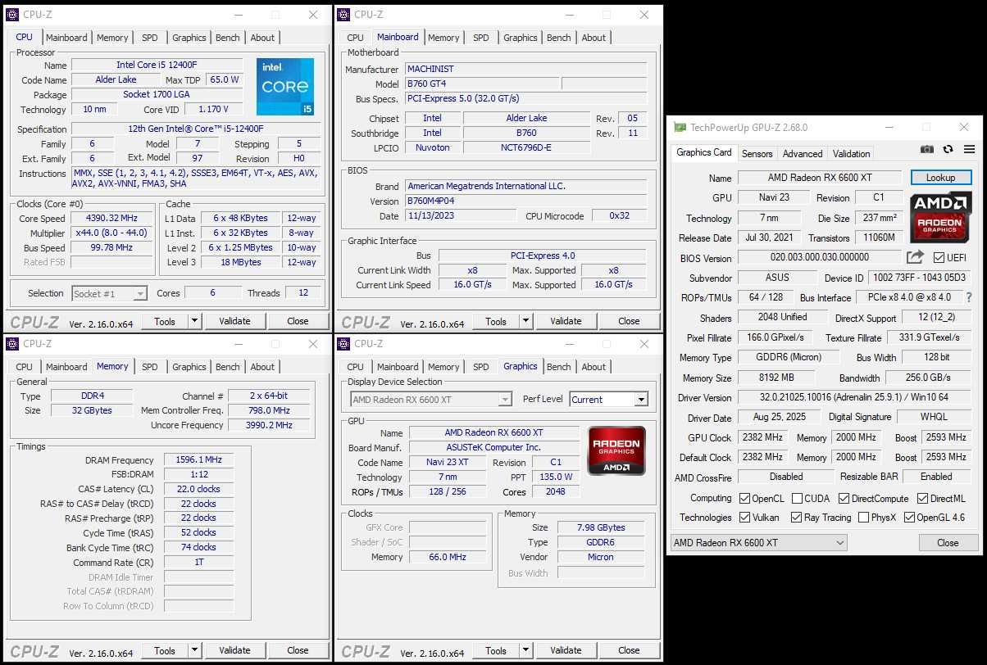
Task: Click the Close button in GPU-Z
Action: click(x=948, y=542)
